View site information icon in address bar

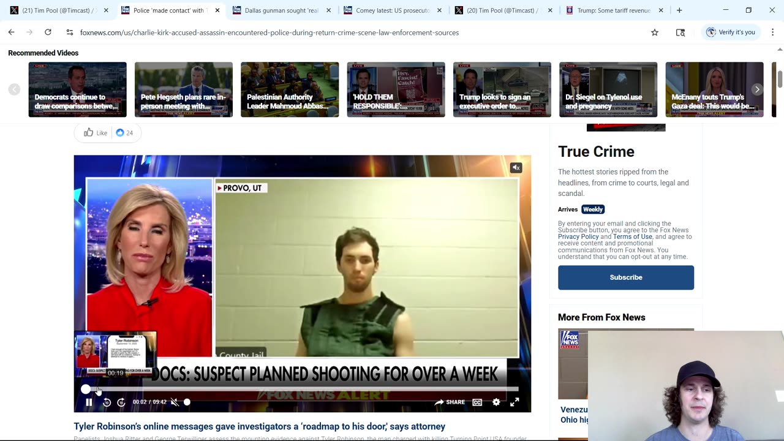(70, 32)
